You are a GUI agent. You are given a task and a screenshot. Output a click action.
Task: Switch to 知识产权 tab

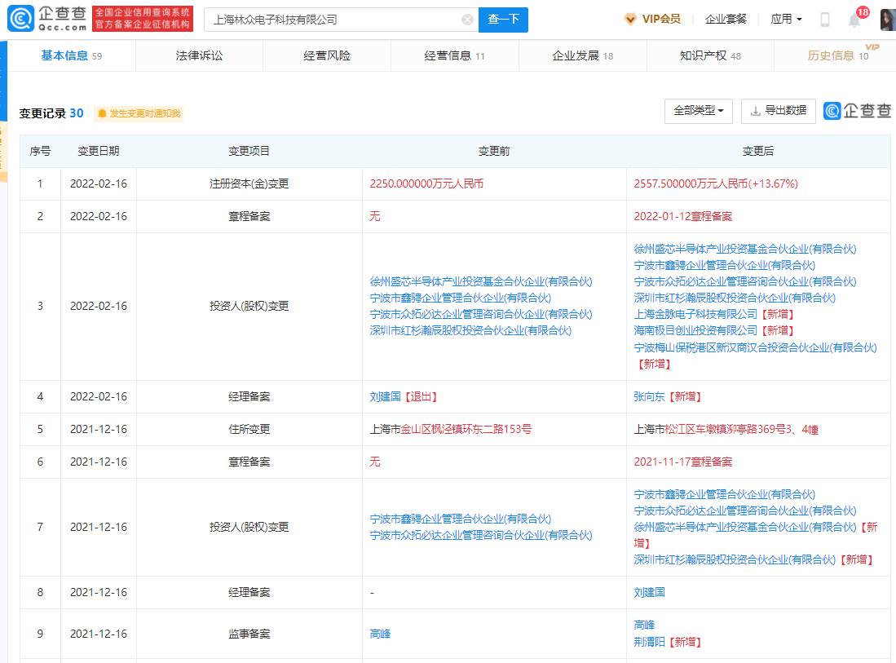click(x=710, y=55)
